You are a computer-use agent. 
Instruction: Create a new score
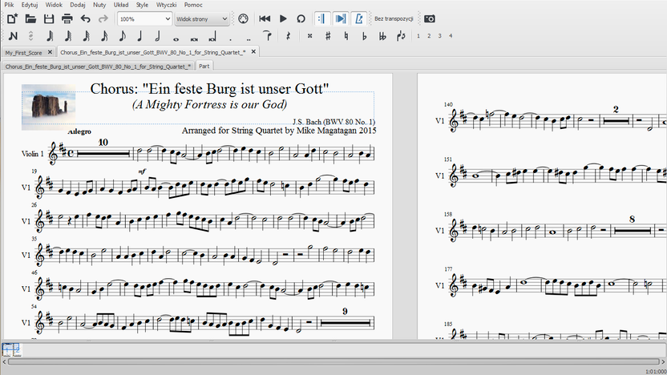coord(12,18)
